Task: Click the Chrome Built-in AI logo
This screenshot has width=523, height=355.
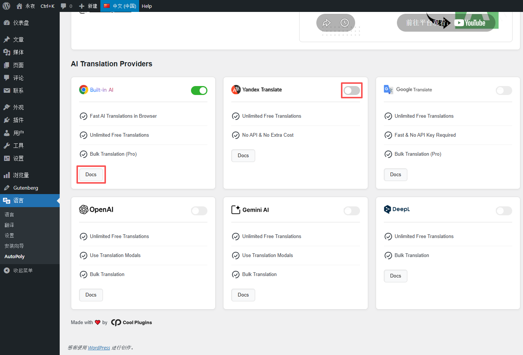Action: tap(84, 90)
